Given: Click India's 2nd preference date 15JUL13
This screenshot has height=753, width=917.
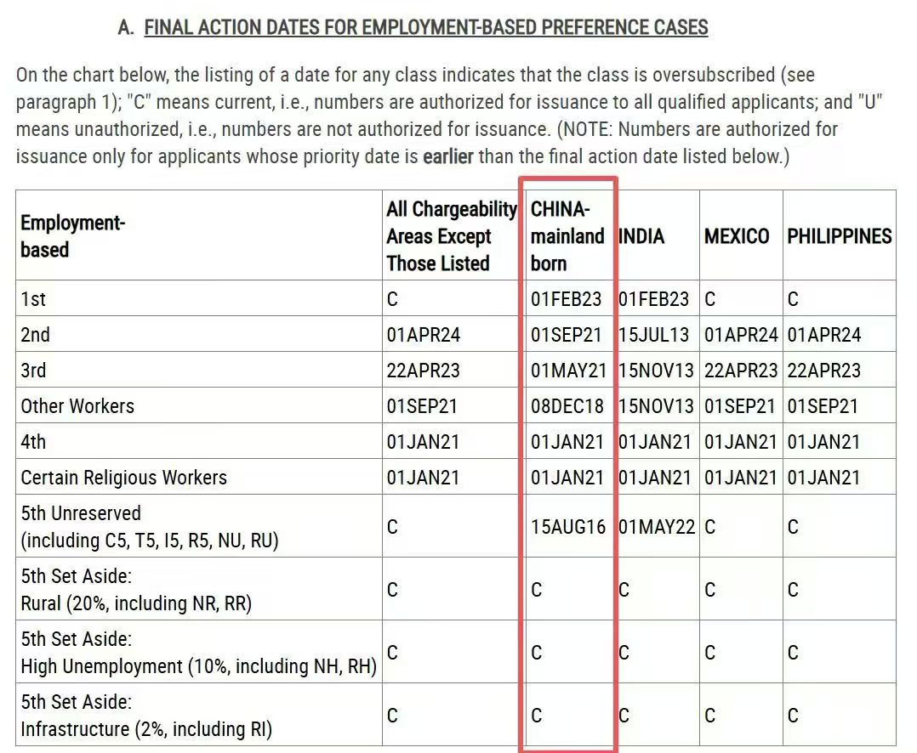Looking at the screenshot, I should [655, 335].
